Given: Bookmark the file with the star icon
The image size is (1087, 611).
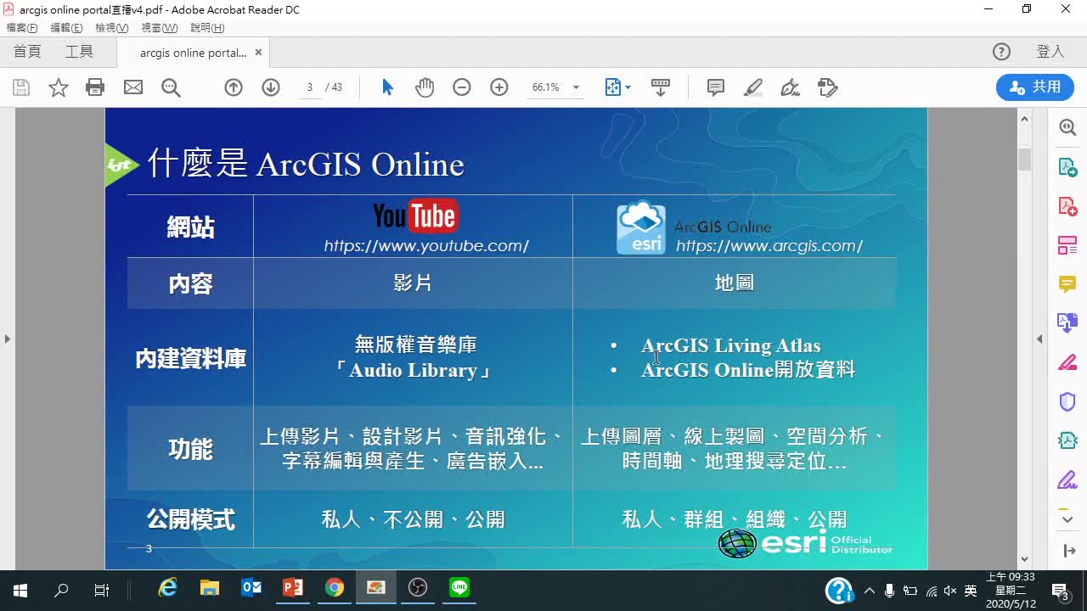Looking at the screenshot, I should [59, 87].
